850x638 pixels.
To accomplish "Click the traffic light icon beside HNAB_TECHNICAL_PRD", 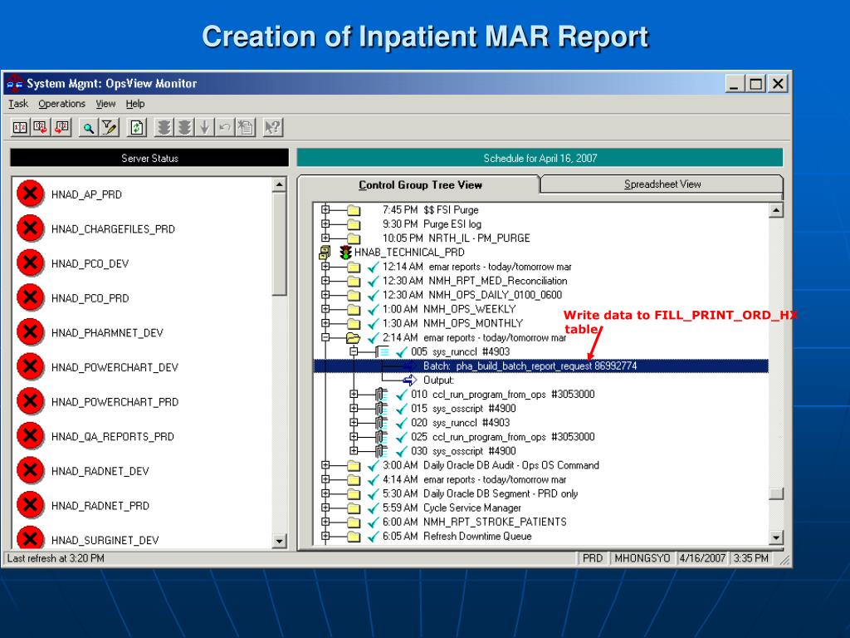I will [345, 253].
